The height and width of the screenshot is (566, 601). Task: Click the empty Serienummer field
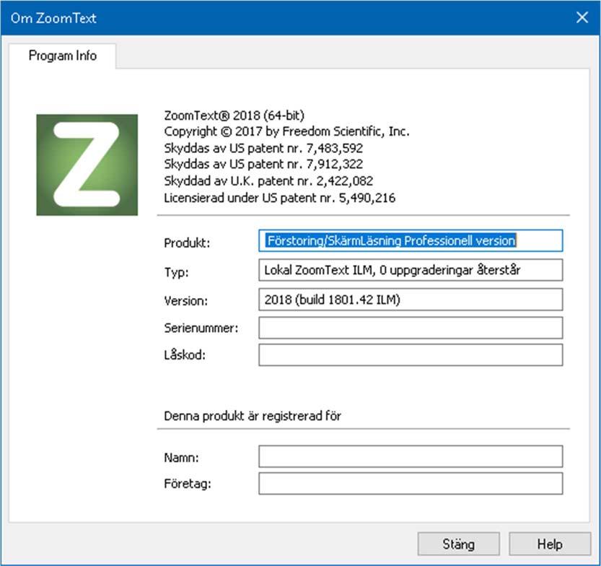pos(411,328)
